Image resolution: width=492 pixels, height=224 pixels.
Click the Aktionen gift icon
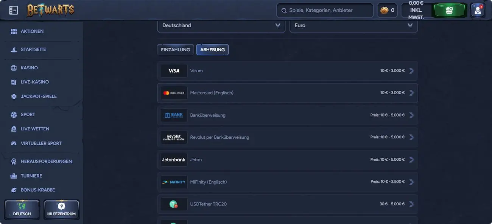[x=14, y=31]
